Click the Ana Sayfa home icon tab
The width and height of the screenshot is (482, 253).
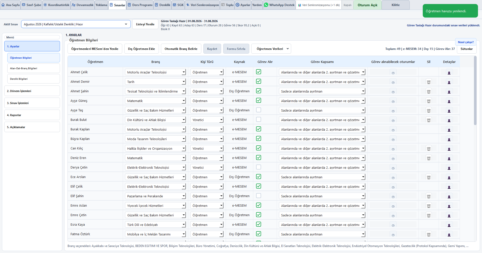pyautogui.click(x=11, y=5)
